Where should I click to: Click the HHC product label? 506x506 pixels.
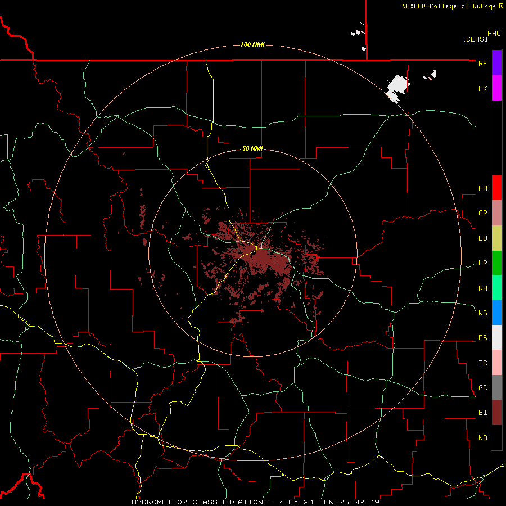click(x=494, y=34)
